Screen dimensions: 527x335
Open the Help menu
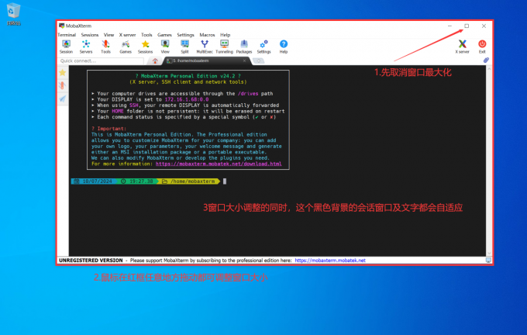(226, 35)
